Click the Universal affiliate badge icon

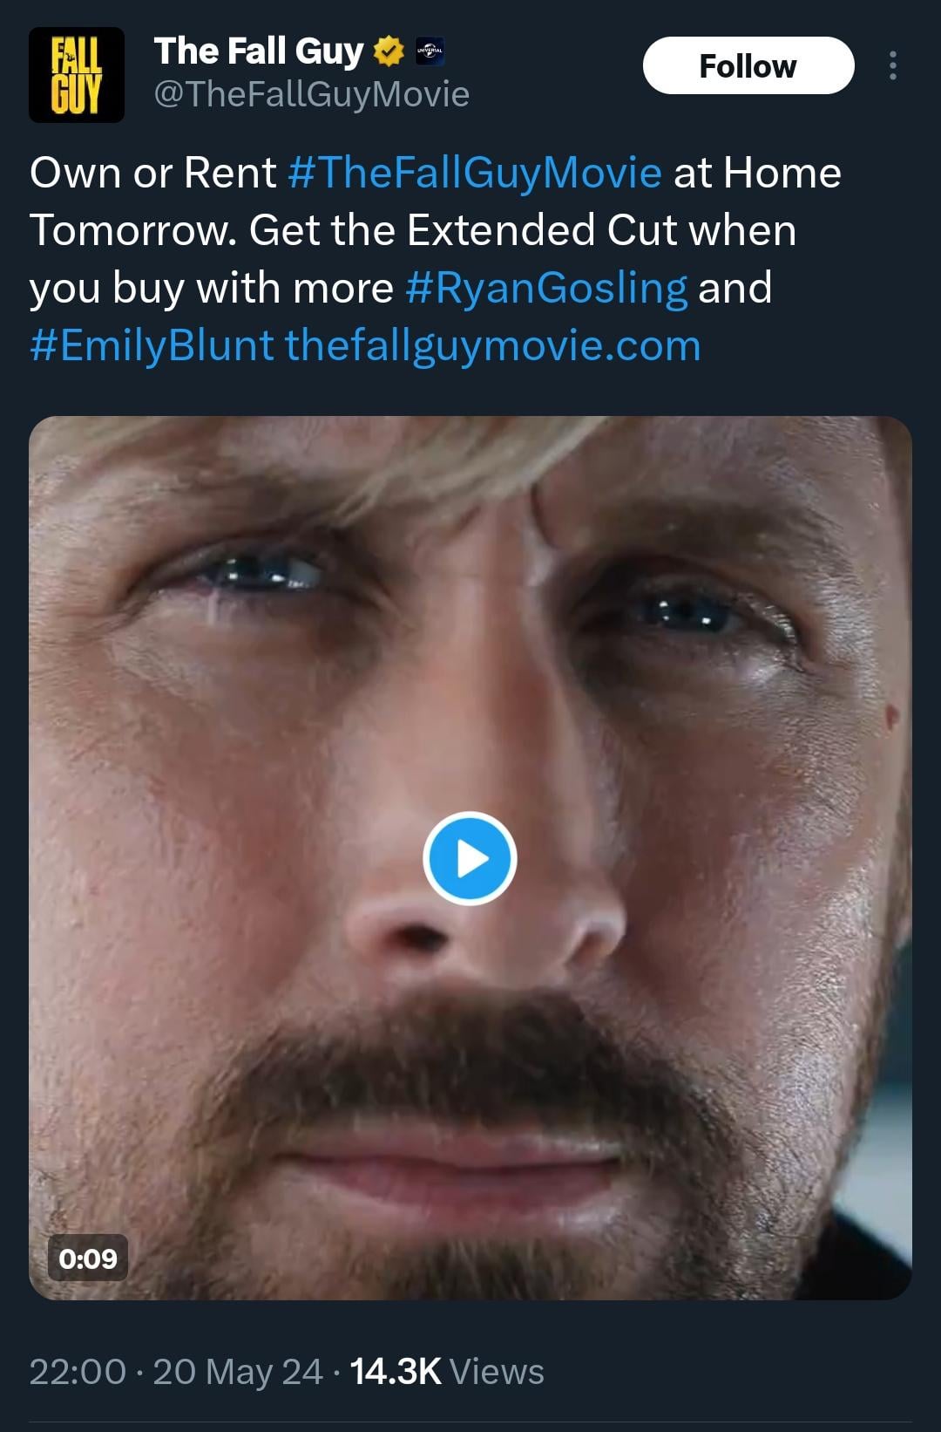click(430, 52)
